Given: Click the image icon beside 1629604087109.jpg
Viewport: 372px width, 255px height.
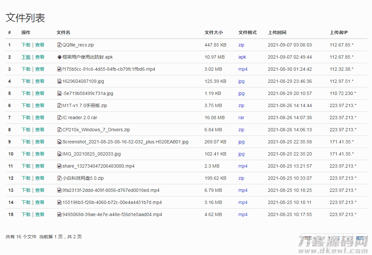Looking at the screenshot, I should 59,81.
